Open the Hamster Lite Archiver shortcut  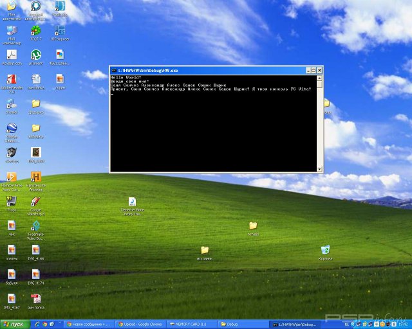click(x=36, y=177)
